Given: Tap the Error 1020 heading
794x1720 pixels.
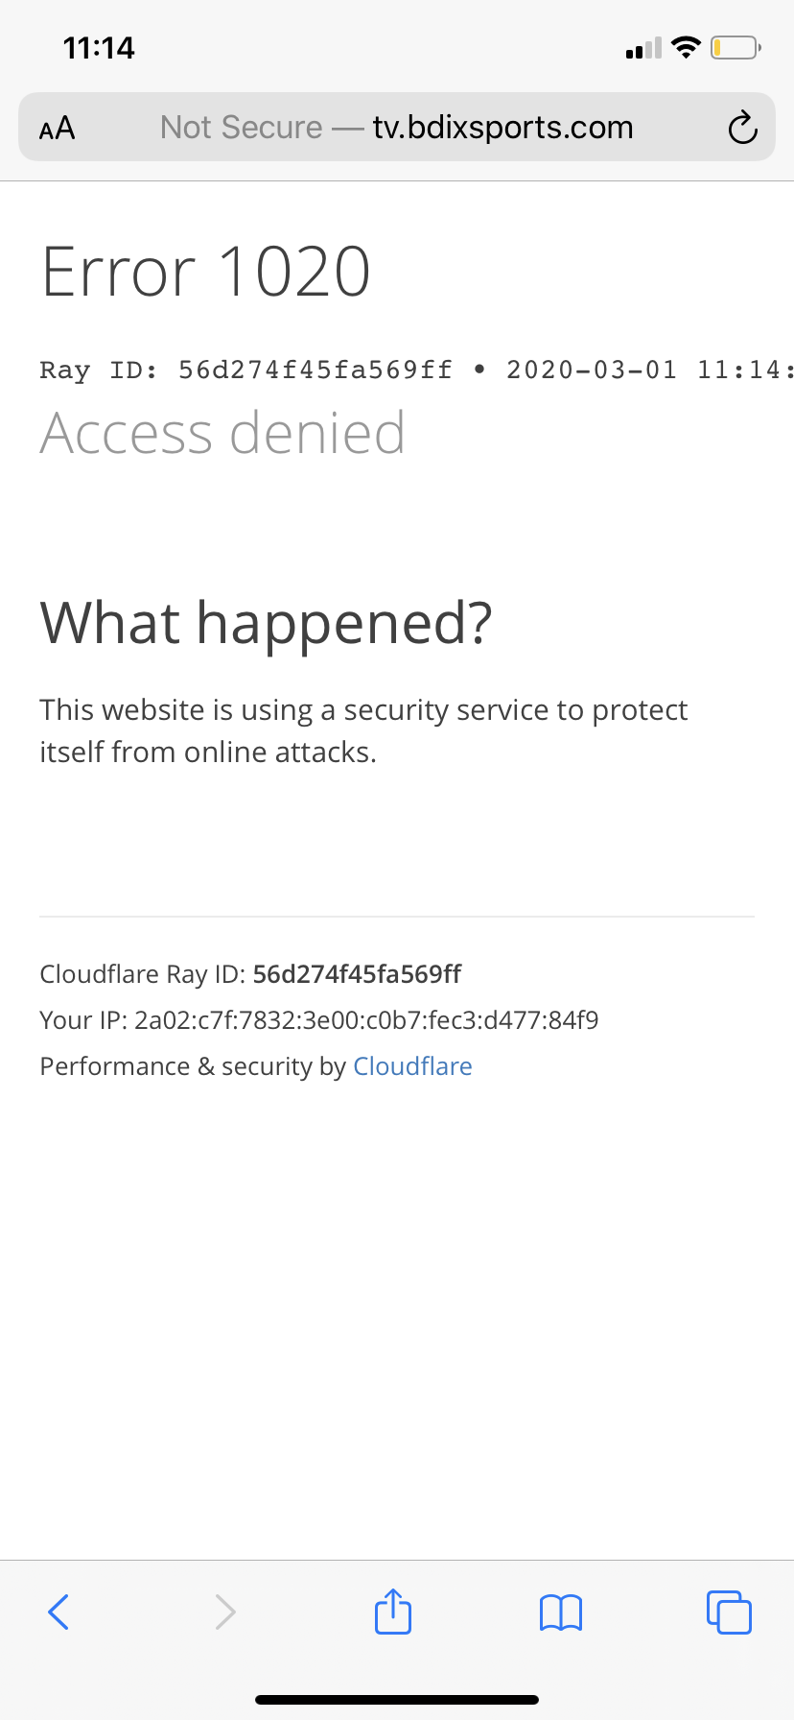Looking at the screenshot, I should 206,272.
